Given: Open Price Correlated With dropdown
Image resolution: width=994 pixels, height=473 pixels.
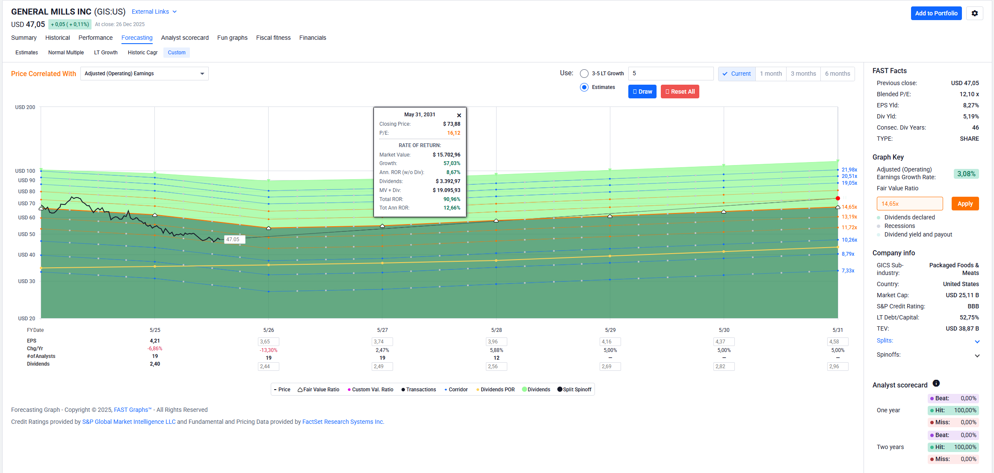Looking at the screenshot, I should pos(144,74).
